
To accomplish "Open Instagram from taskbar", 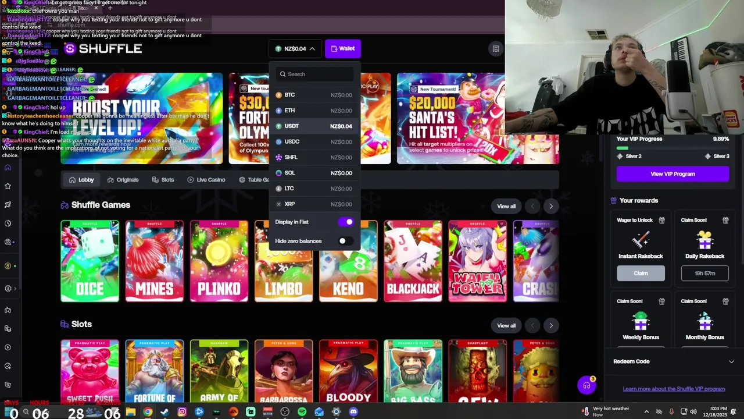I will click(182, 412).
